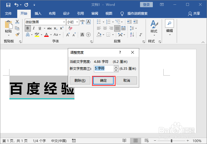
Task: Select the Format Painter brush
Action: 17,35
